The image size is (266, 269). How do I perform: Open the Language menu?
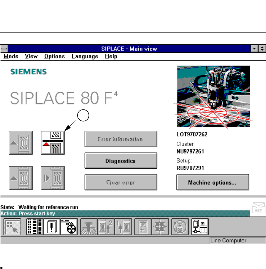click(x=85, y=56)
